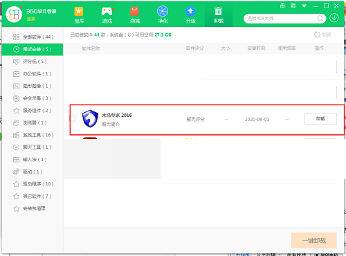Open 系统工具 (16) category
This screenshot has width=346, height=256.
coord(33,135)
